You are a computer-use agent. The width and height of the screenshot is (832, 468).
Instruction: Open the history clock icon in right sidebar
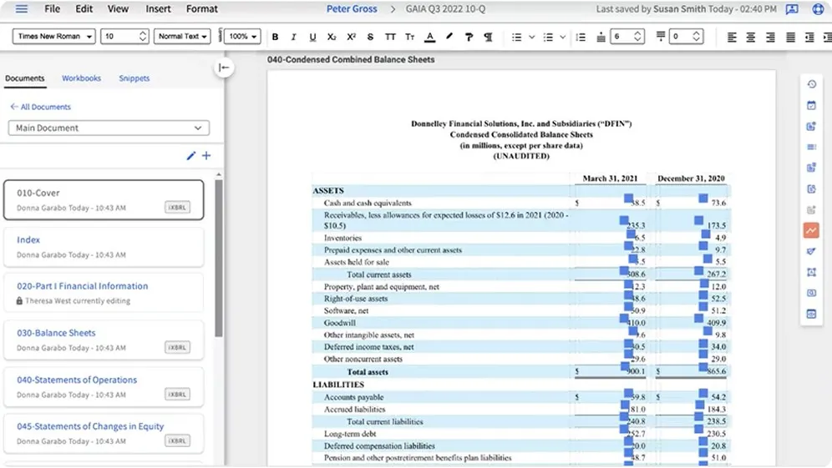[811, 84]
